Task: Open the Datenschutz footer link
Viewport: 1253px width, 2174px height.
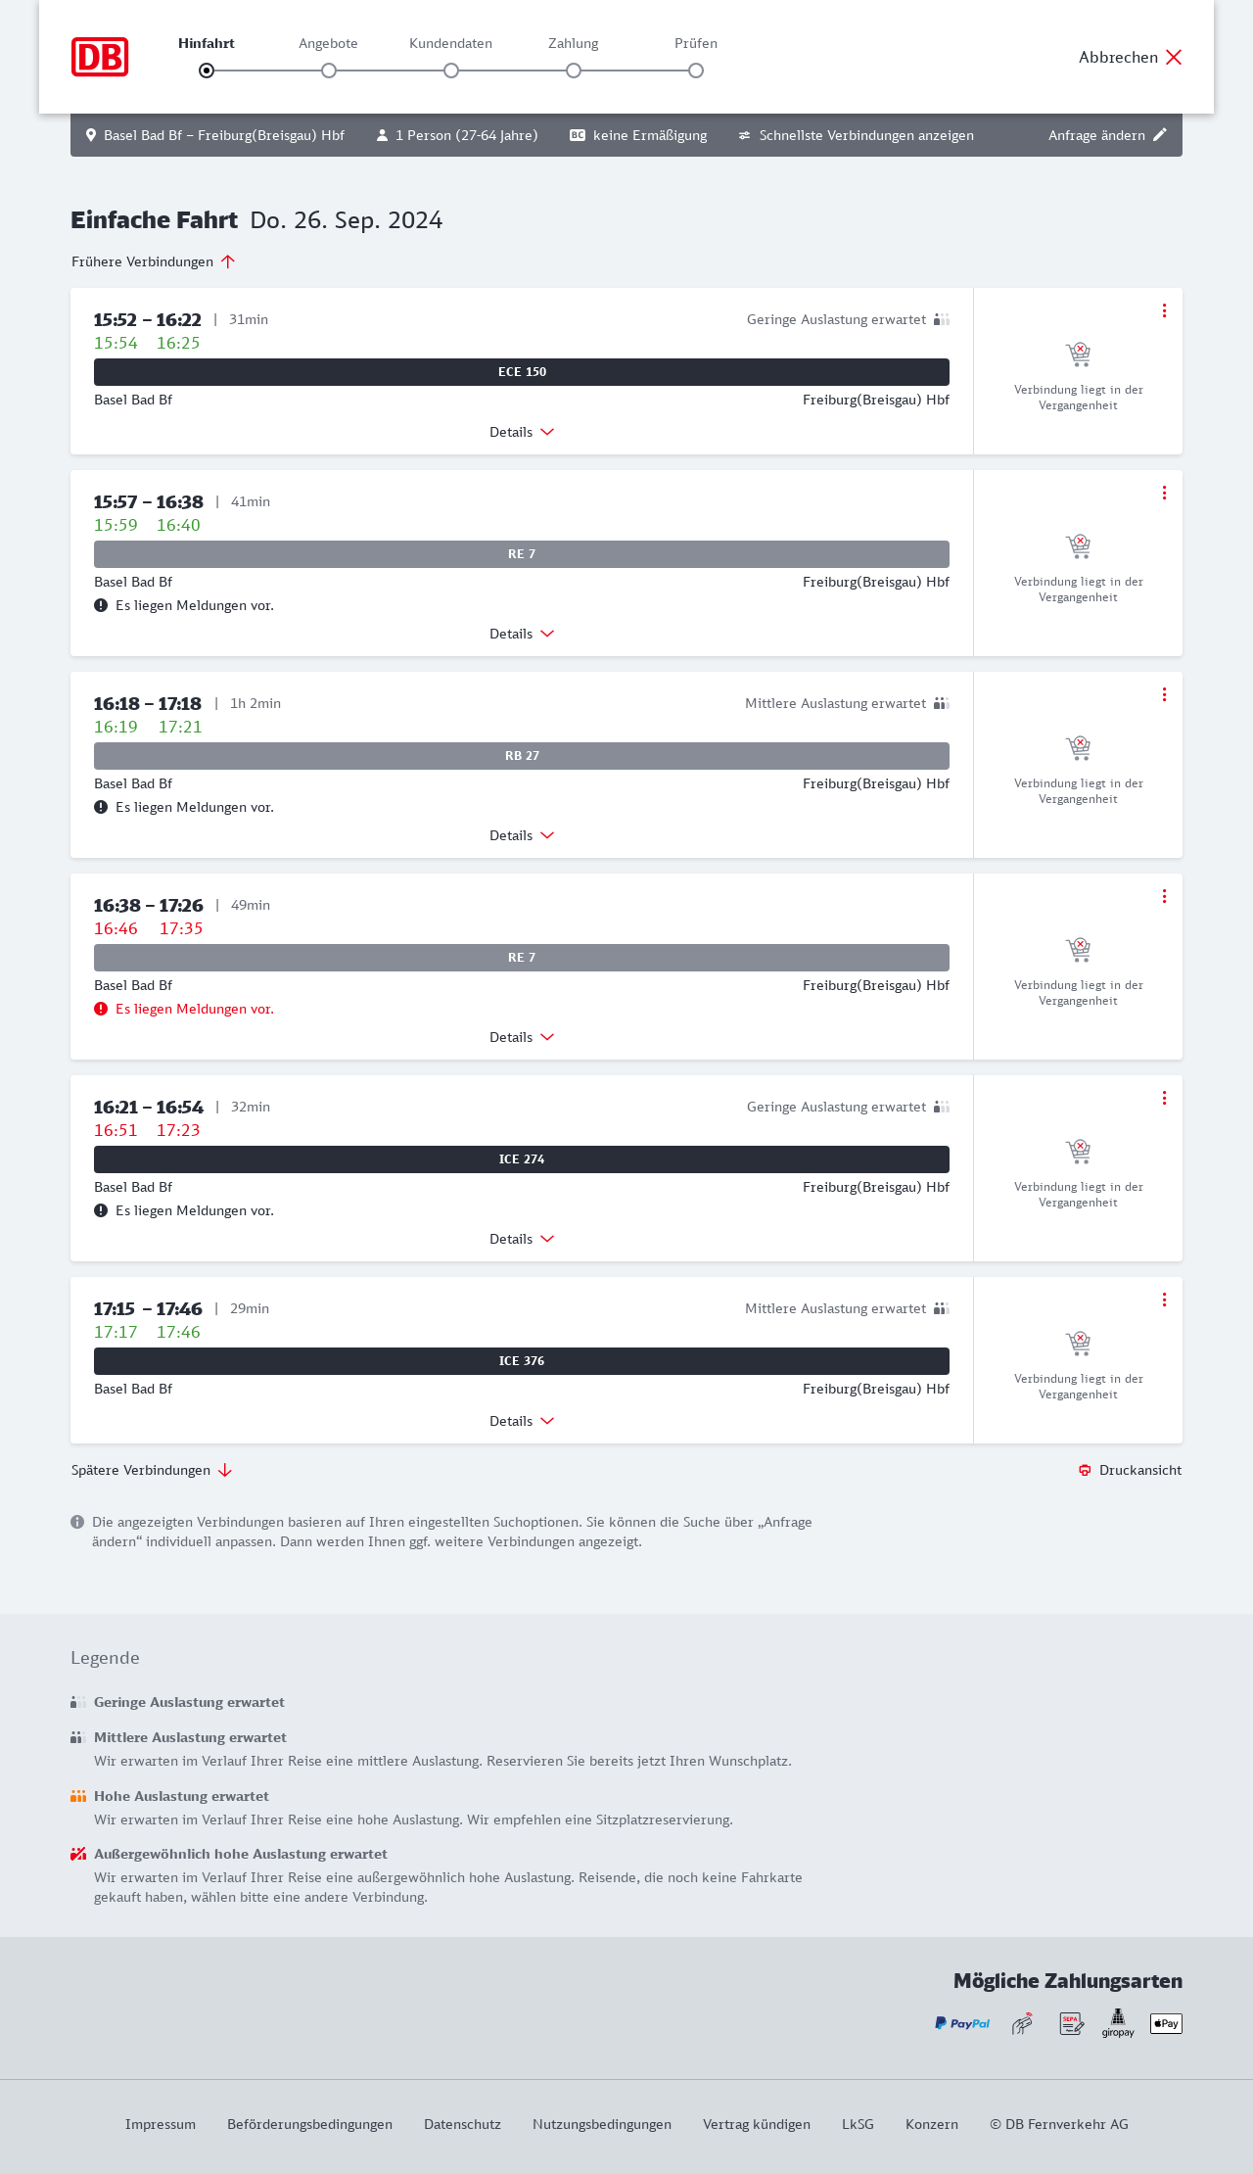Action: (462, 2124)
